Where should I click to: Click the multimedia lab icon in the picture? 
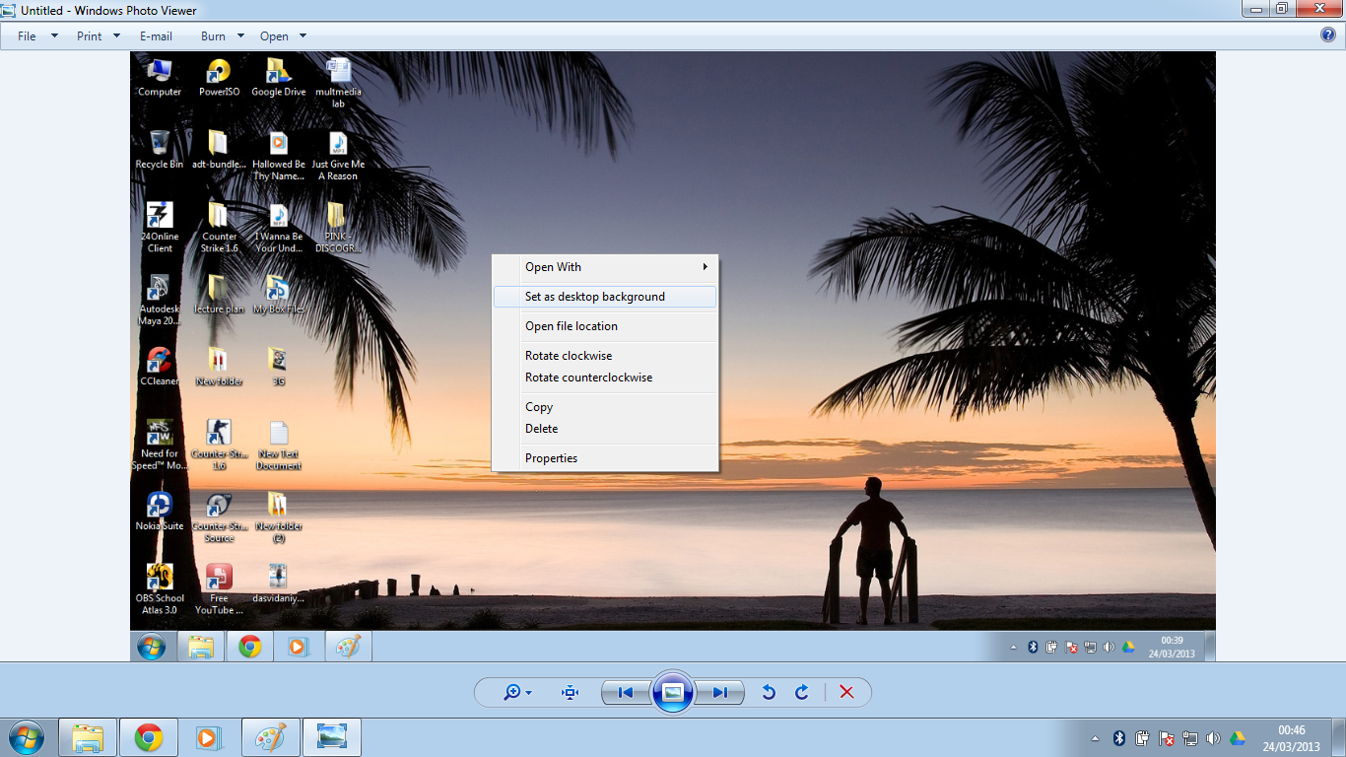[x=338, y=83]
